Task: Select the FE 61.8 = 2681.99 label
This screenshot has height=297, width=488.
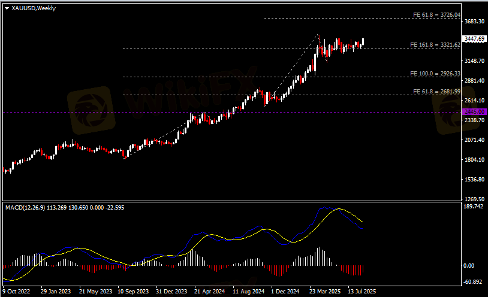Action: point(436,92)
